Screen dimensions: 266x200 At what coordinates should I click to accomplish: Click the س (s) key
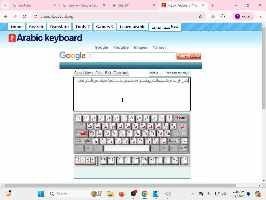pyautogui.click(x=100, y=133)
